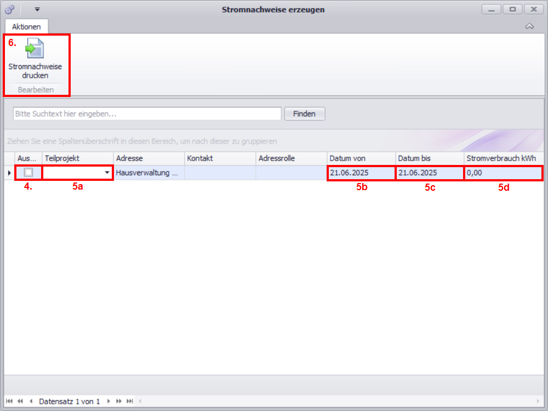
Task: Switch to the Aktionen ribbon tab
Action: click(26, 26)
